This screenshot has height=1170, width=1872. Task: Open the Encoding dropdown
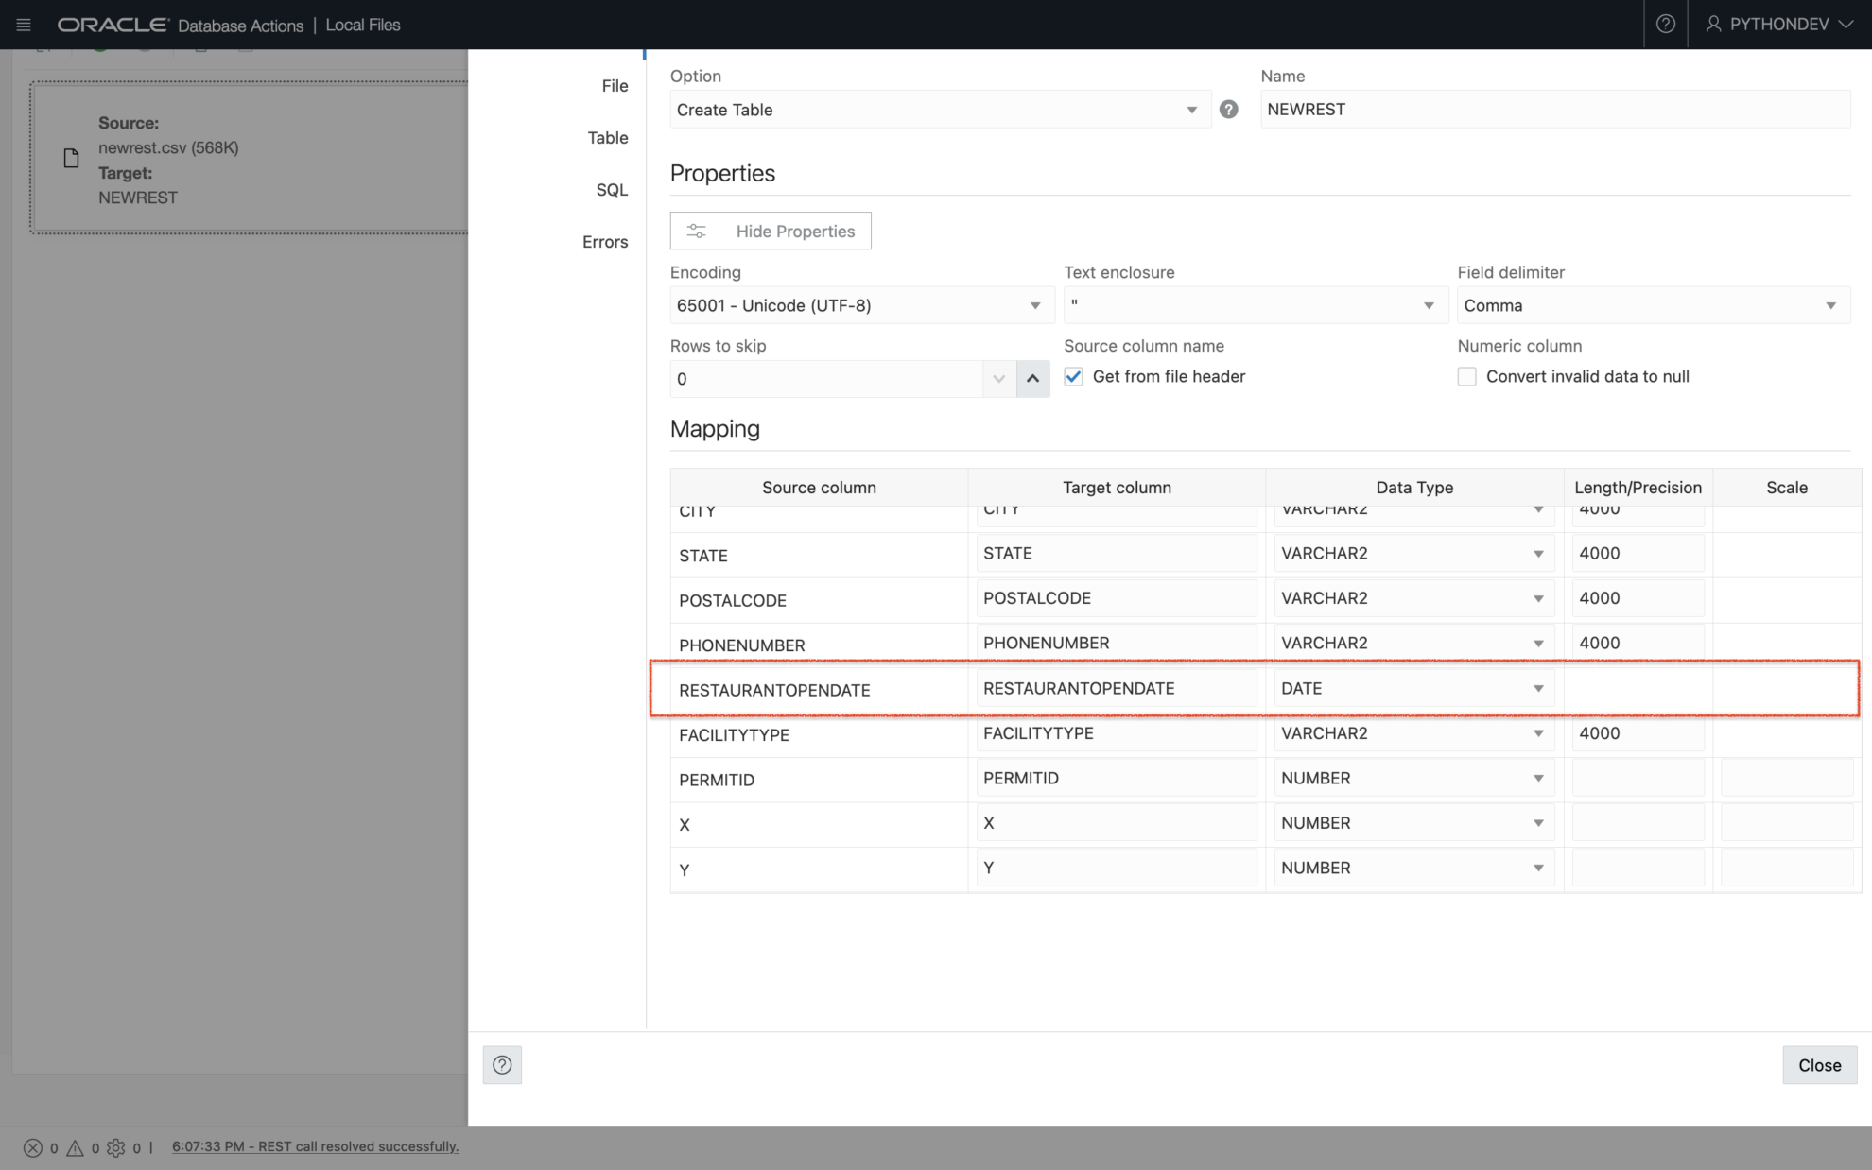1032,304
